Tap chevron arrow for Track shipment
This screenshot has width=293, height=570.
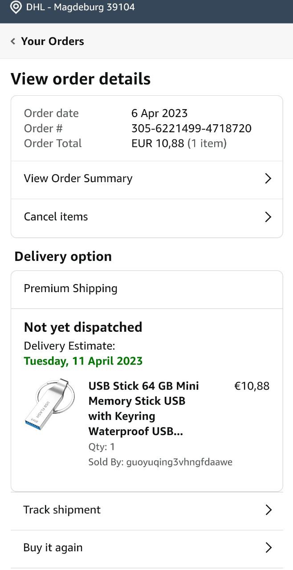click(x=268, y=510)
